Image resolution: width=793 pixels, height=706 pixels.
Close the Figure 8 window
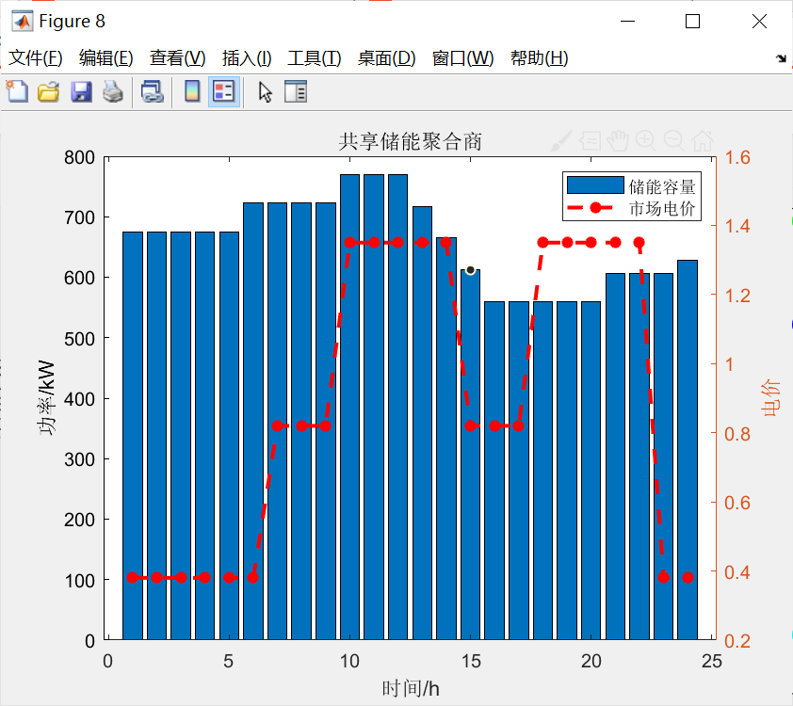759,22
